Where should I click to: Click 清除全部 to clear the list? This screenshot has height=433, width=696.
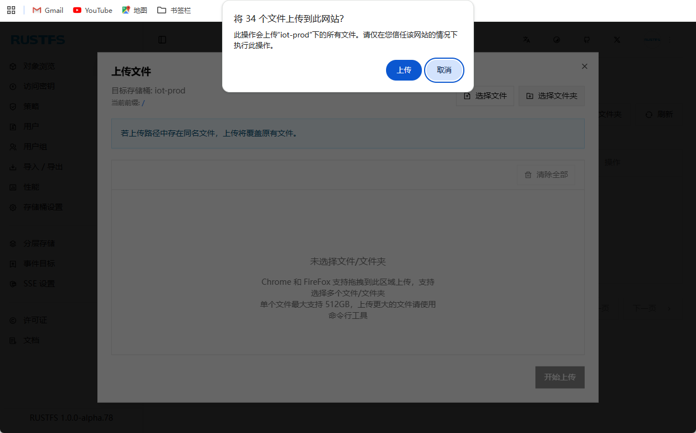coord(546,175)
